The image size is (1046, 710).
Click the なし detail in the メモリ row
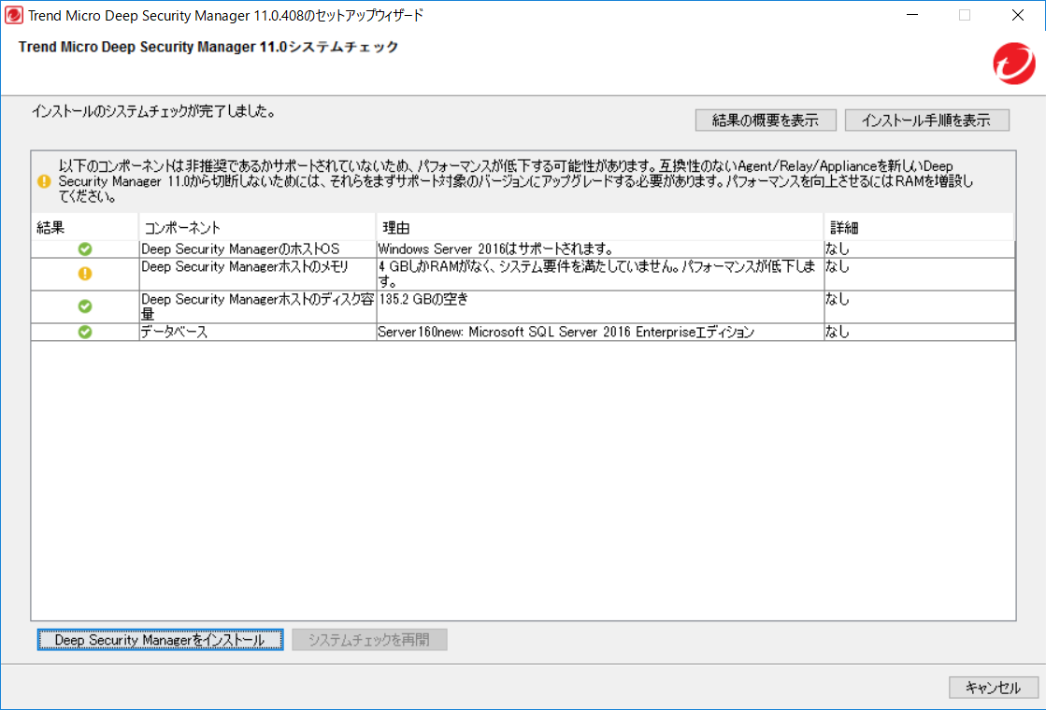838,266
